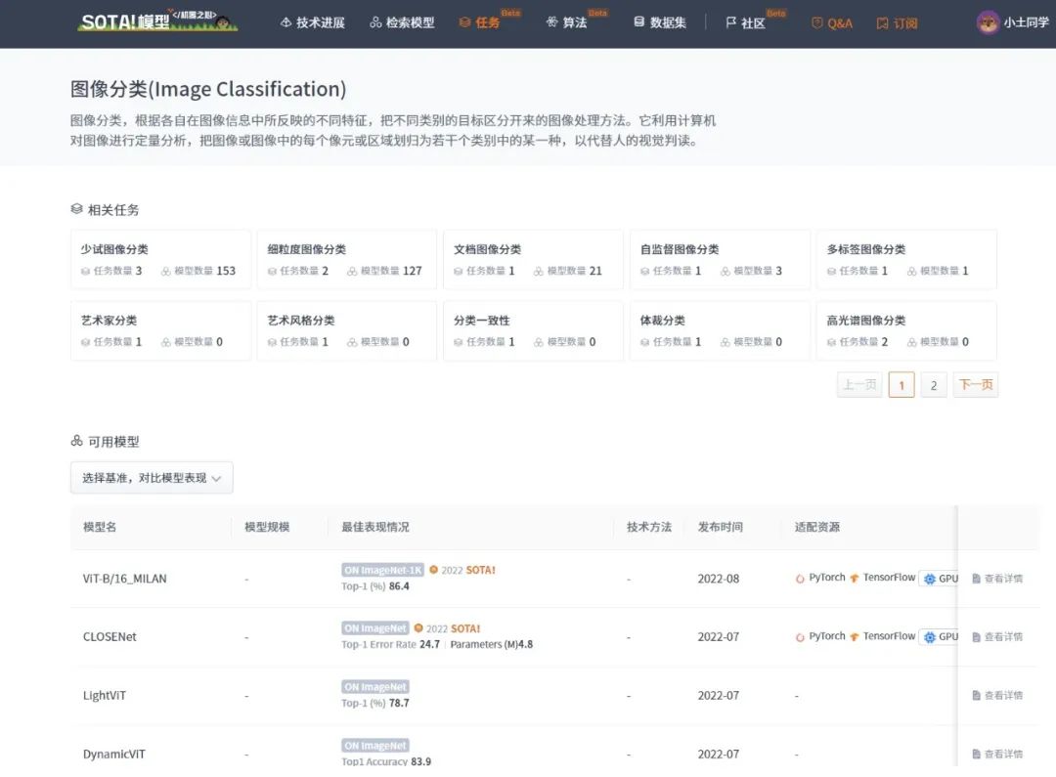The height and width of the screenshot is (777, 1056).
Task: Open the user avatar of 小土同学
Action: (988, 22)
